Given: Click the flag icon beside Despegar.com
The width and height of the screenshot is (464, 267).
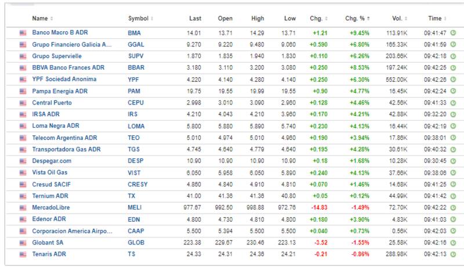Looking at the screenshot, I should (23, 161).
